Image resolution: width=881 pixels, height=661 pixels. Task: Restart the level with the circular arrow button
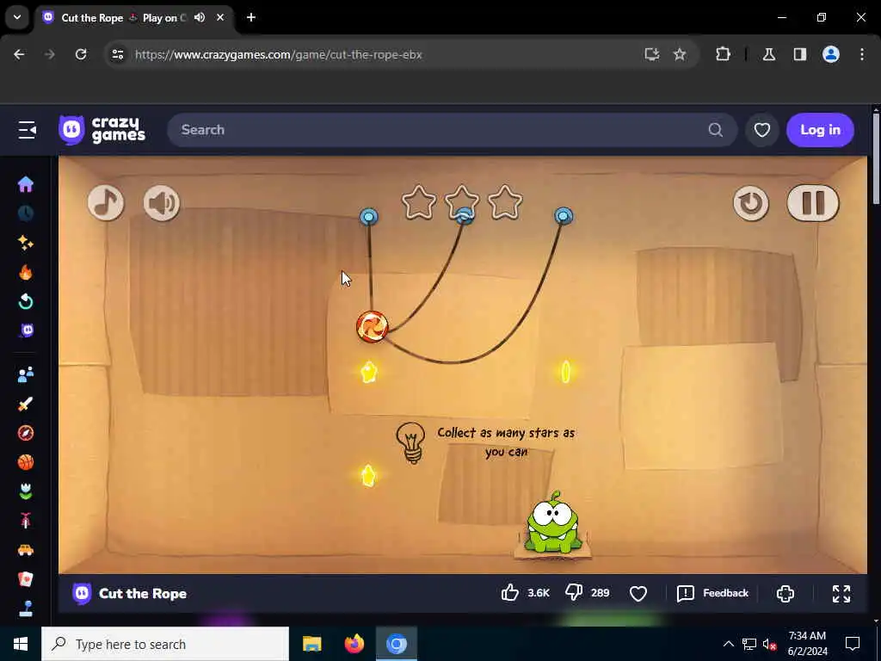click(x=750, y=203)
